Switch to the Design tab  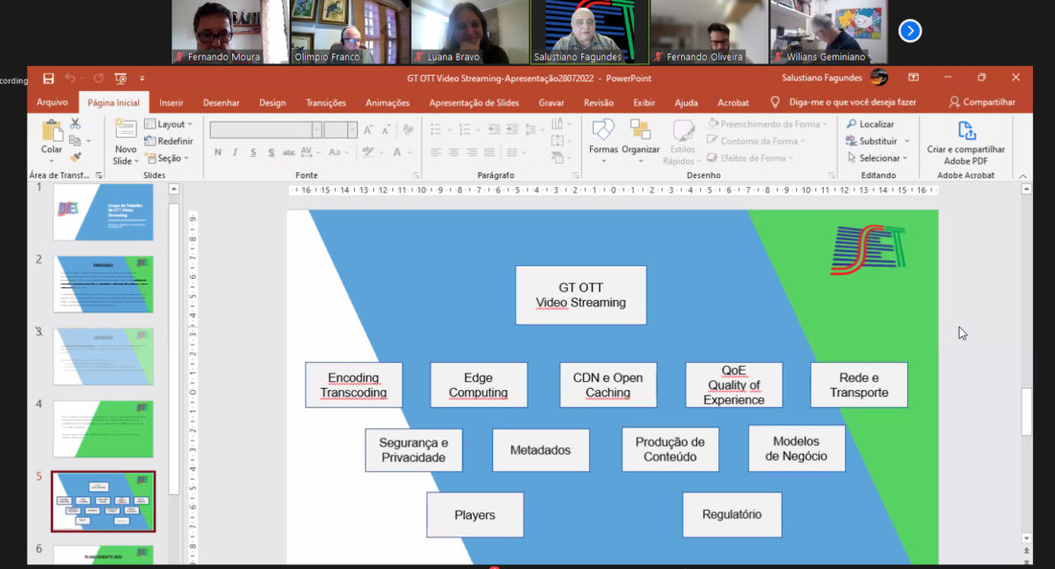point(272,102)
